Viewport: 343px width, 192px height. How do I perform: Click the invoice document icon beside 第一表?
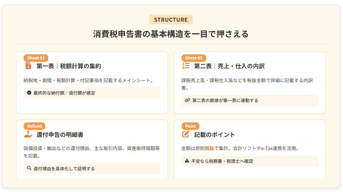point(28,66)
